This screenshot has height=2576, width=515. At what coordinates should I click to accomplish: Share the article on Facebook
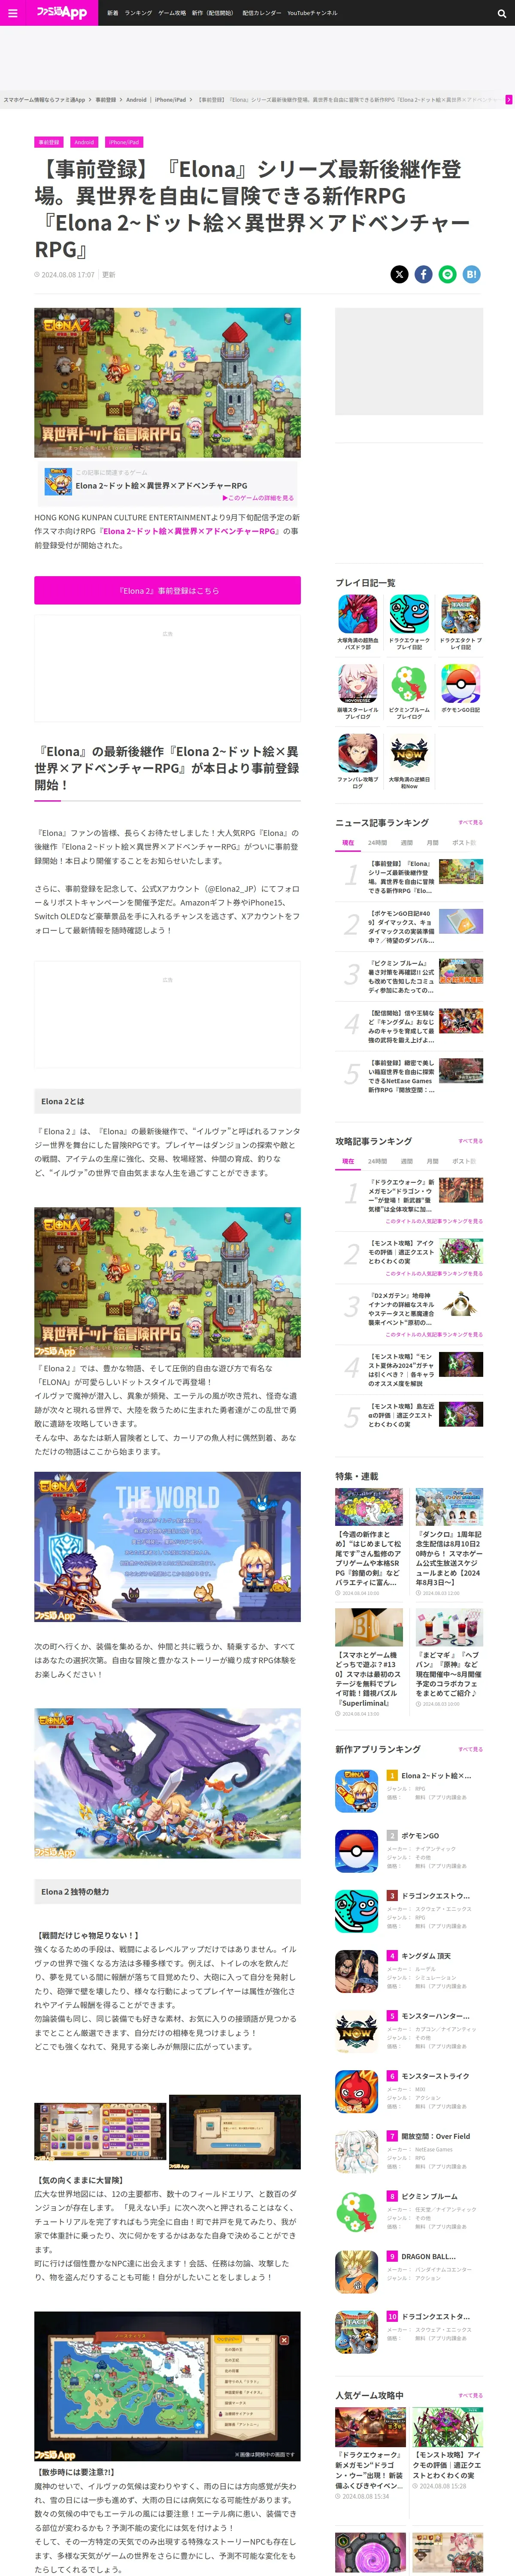point(424,274)
